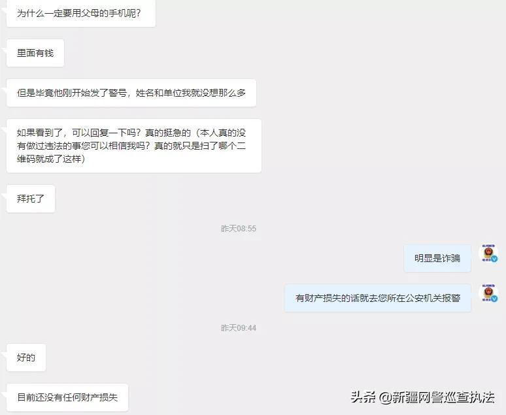The image size is (506, 415).
Task: Click the bubble tail of 好的 message
Action: click(4, 354)
